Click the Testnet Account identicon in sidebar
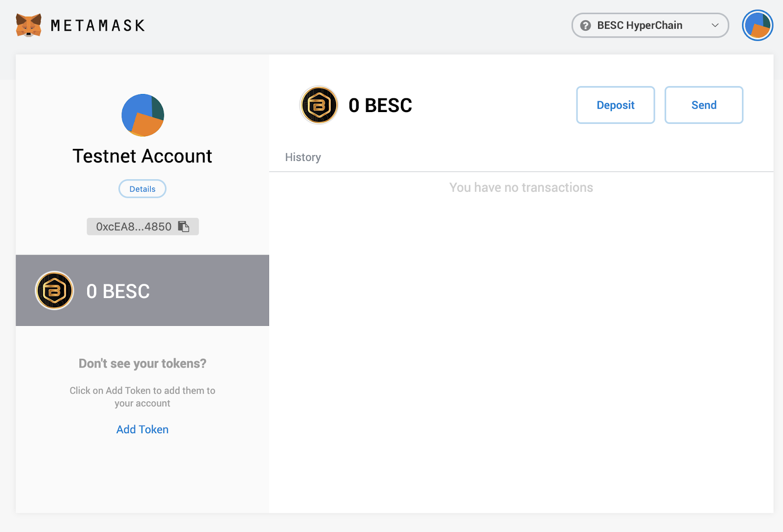The height and width of the screenshot is (532, 783). coord(142,116)
